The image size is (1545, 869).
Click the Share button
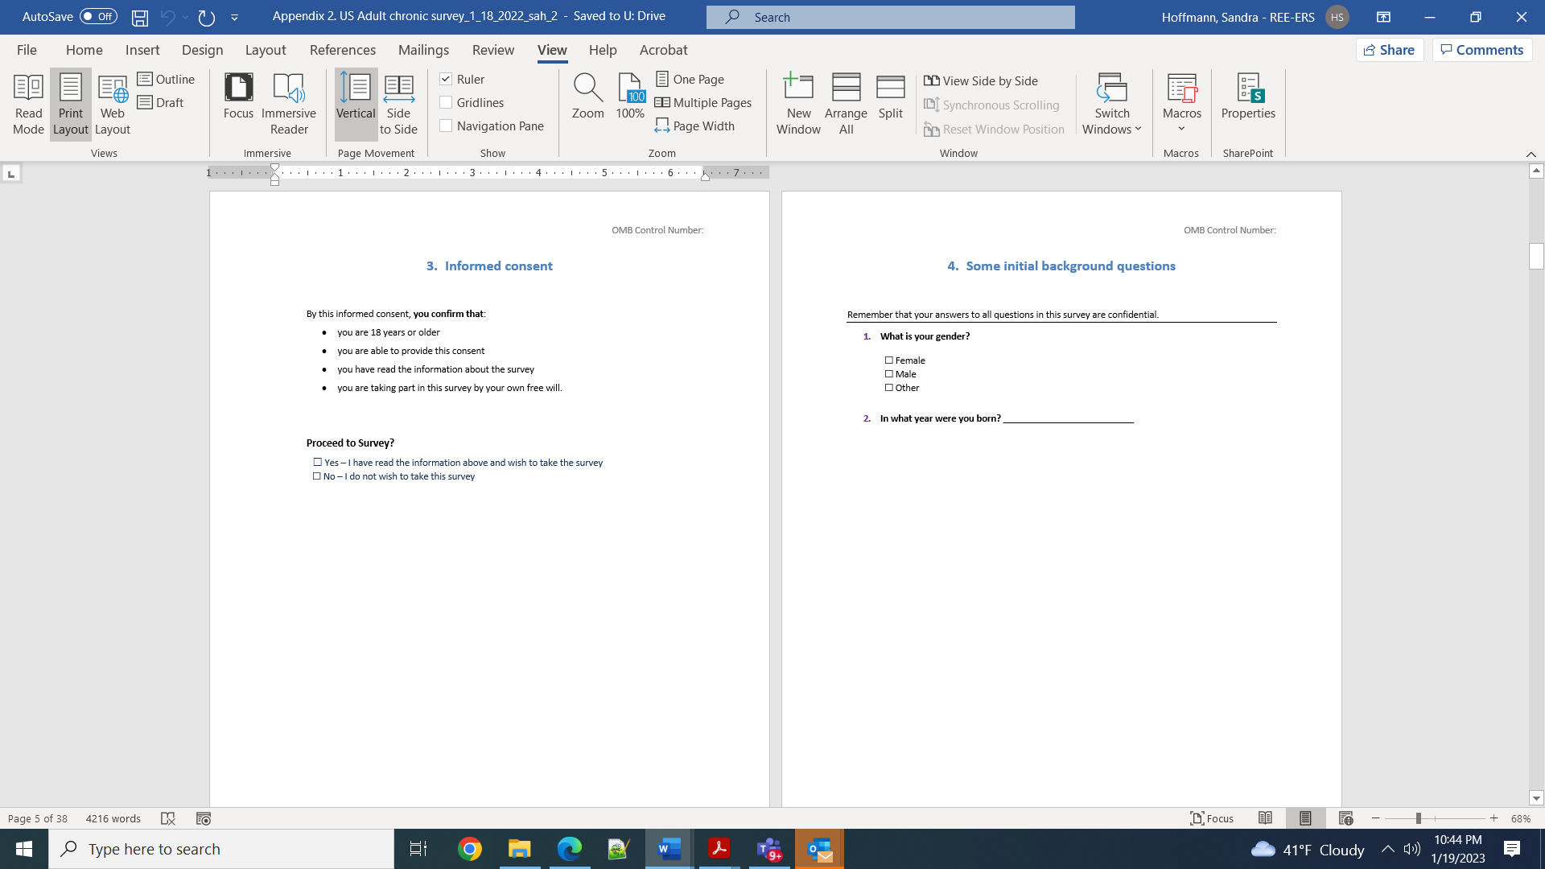(1390, 50)
